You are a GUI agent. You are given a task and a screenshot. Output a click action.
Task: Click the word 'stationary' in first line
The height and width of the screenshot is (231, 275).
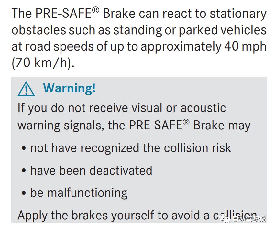click(x=238, y=14)
